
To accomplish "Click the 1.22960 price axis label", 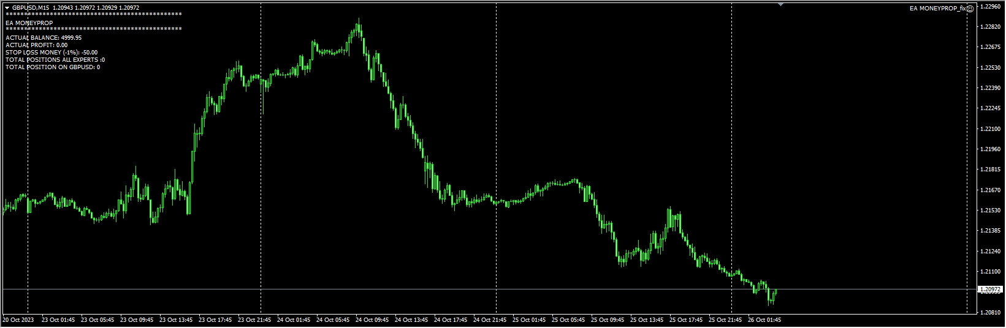I will pyautogui.click(x=991, y=7).
